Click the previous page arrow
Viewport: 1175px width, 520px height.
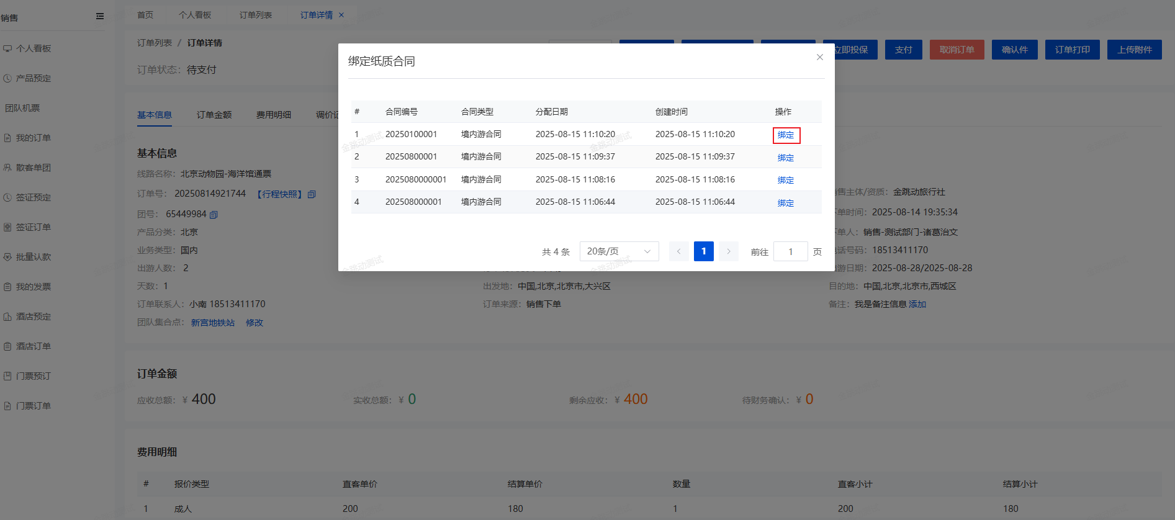pyautogui.click(x=678, y=251)
